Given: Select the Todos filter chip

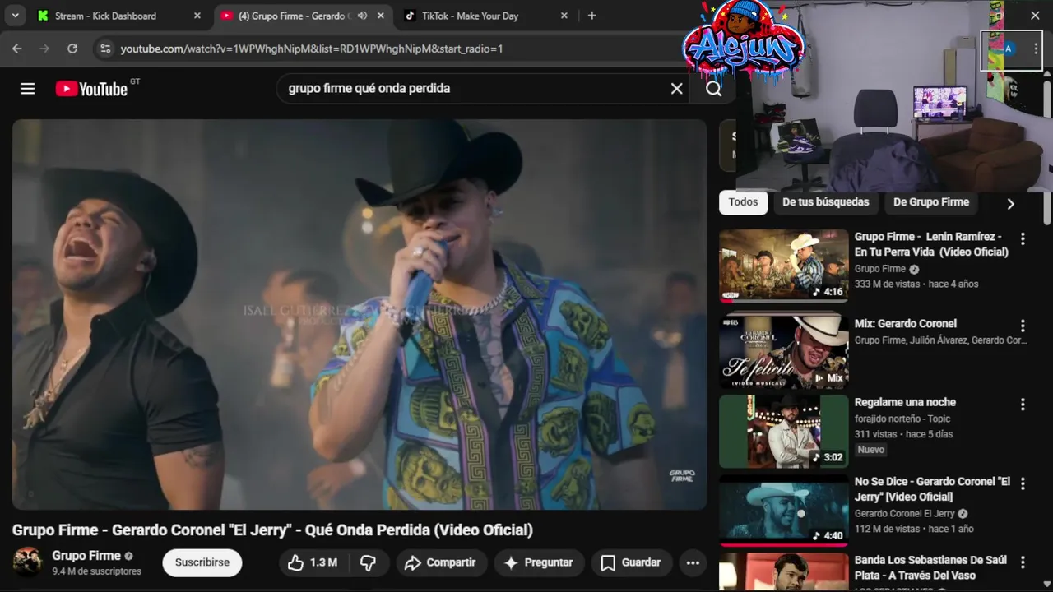Looking at the screenshot, I should pyautogui.click(x=743, y=202).
